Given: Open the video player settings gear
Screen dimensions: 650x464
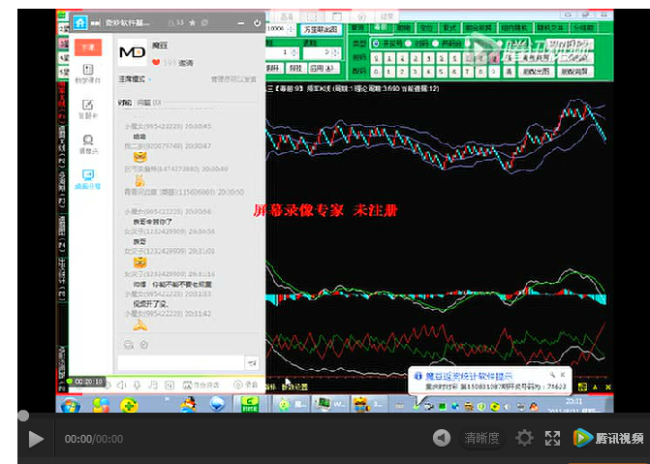Looking at the screenshot, I should point(524,439).
